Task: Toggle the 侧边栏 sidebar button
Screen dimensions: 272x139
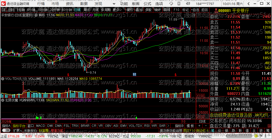Action: coord(203,130)
